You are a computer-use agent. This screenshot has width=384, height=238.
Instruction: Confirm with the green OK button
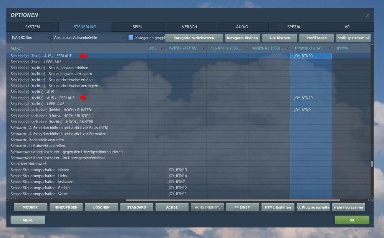[352, 220]
